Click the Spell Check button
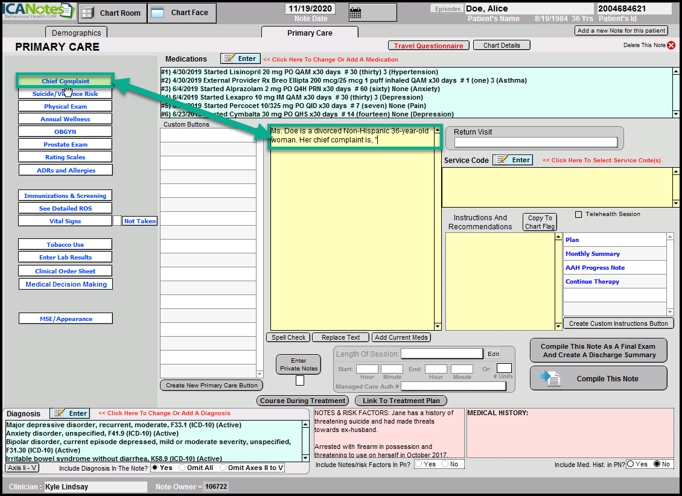This screenshot has width=682, height=496. [288, 337]
